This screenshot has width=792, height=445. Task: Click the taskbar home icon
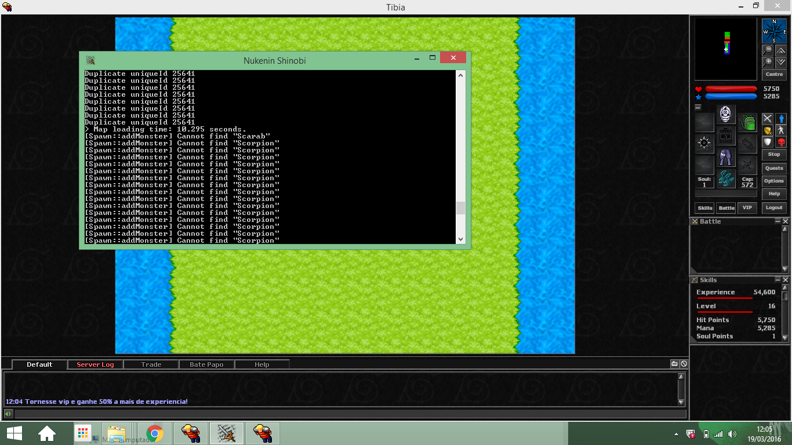(x=46, y=433)
